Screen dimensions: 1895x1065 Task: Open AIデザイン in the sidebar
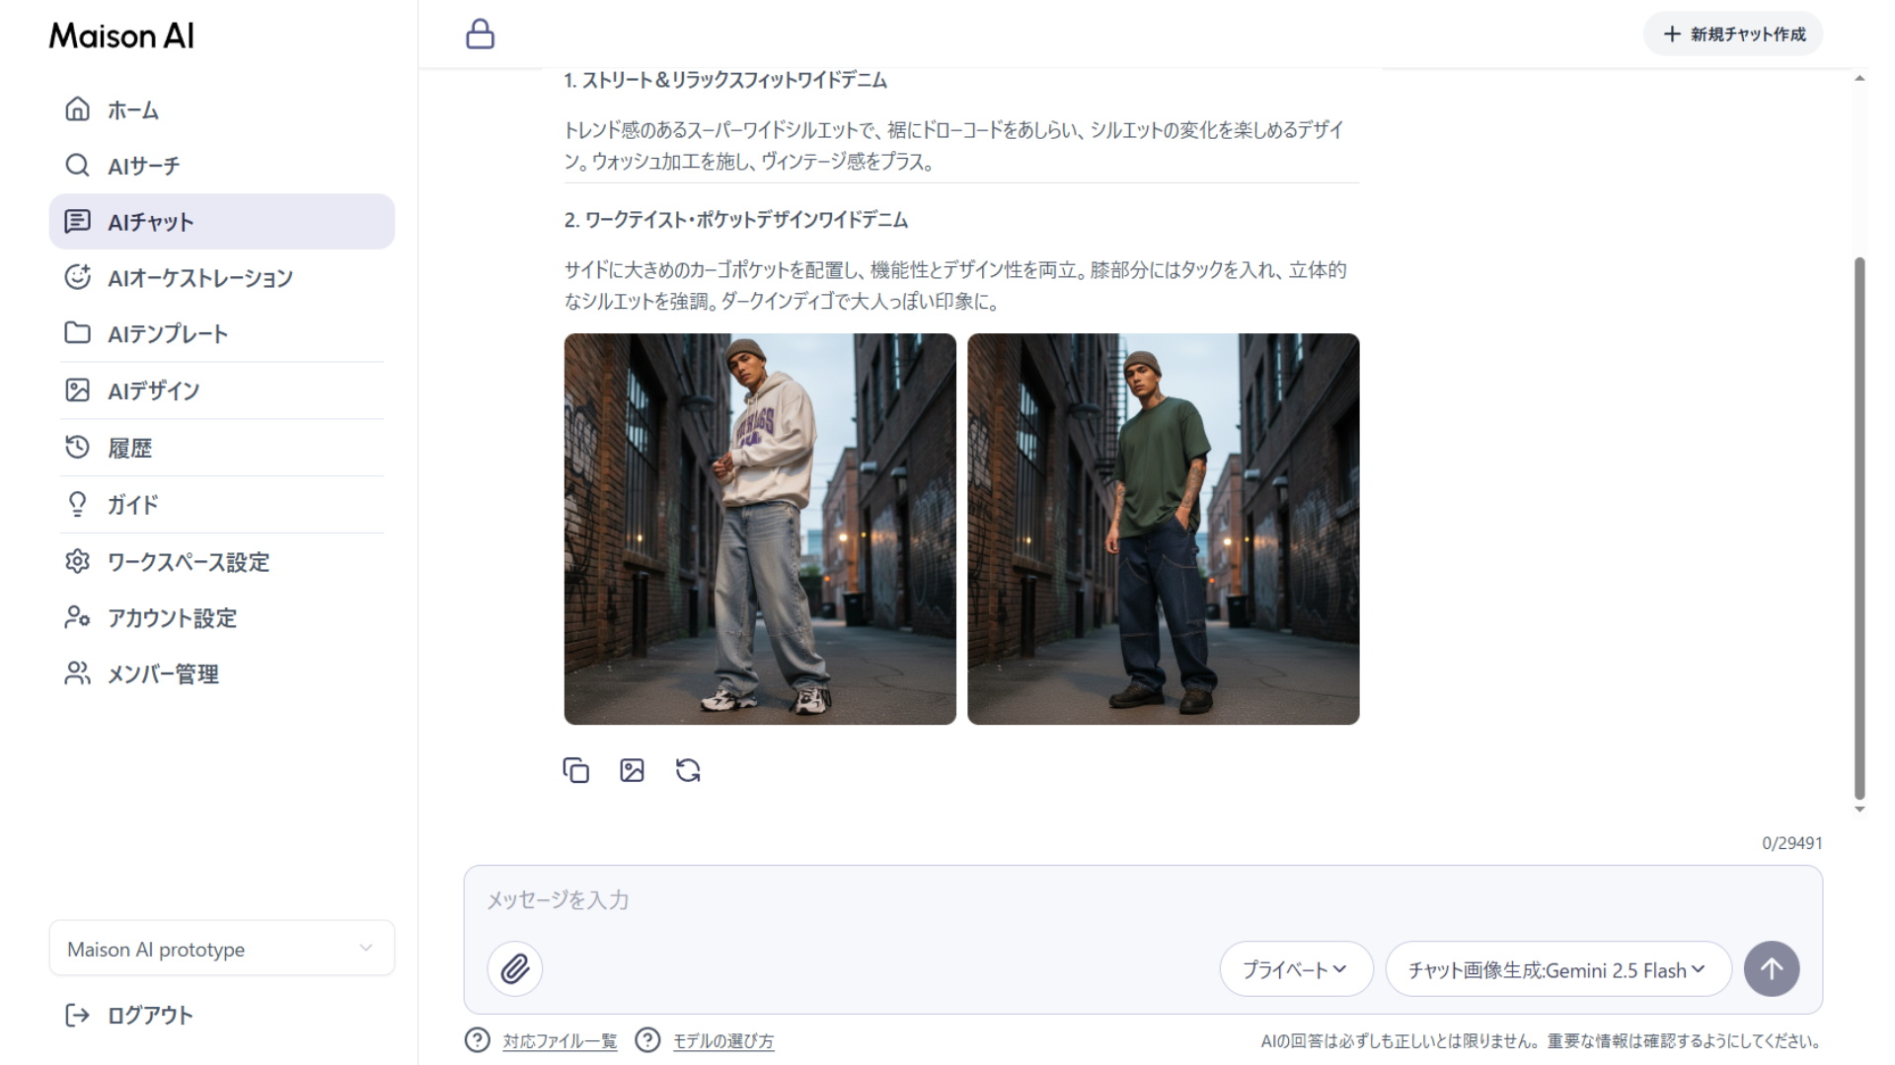point(153,390)
